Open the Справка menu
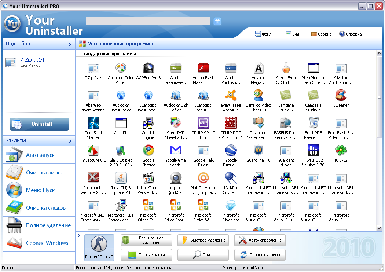This screenshot has width=385, height=272. 351,34
